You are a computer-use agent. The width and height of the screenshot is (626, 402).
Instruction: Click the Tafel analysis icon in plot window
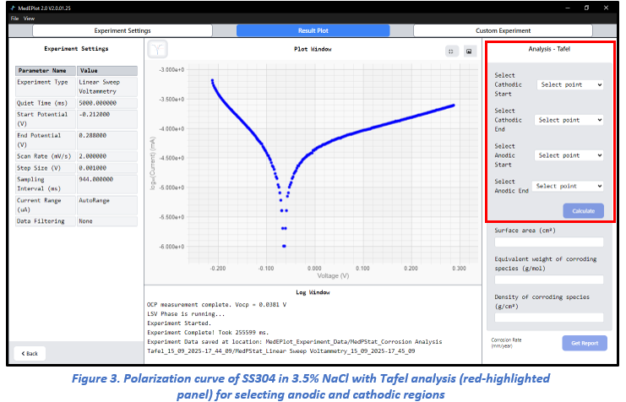click(158, 49)
